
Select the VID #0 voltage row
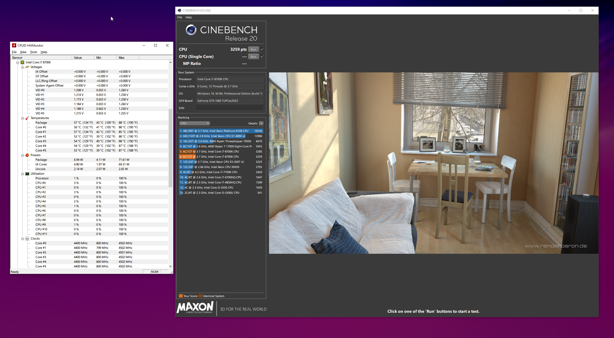(x=102, y=90)
